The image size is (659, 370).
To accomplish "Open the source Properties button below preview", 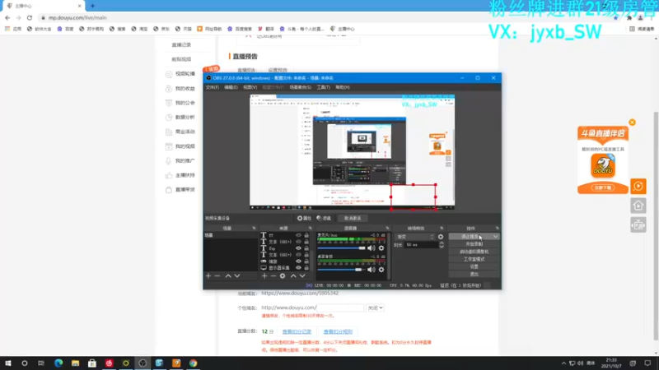I will [x=304, y=218].
